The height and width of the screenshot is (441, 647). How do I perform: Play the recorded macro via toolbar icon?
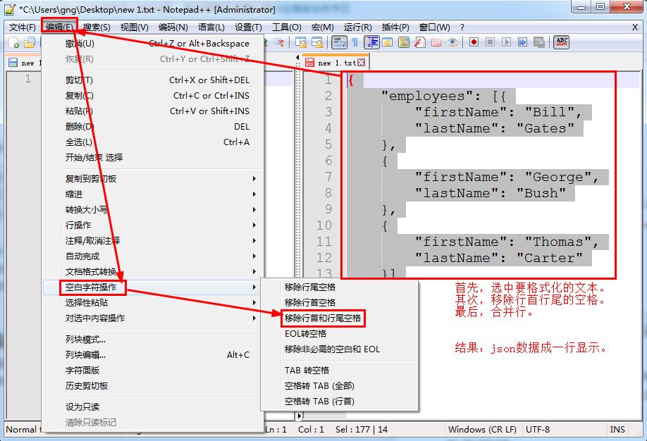coord(506,42)
